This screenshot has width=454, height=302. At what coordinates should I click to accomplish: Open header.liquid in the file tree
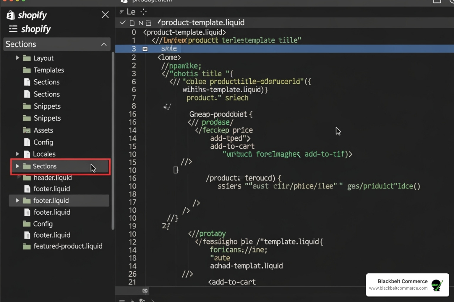coord(52,178)
